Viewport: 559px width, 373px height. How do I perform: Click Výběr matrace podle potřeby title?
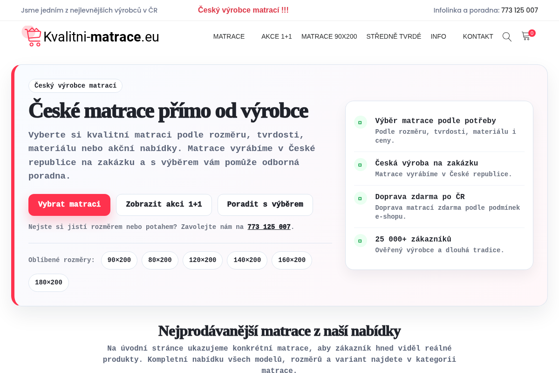point(436,121)
